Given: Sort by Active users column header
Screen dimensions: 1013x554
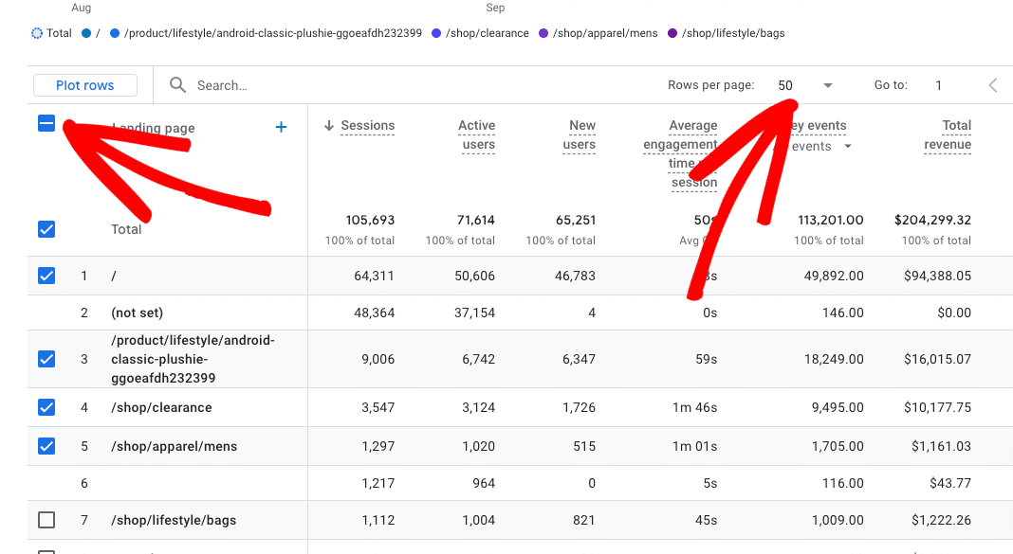Looking at the screenshot, I should tap(476, 134).
